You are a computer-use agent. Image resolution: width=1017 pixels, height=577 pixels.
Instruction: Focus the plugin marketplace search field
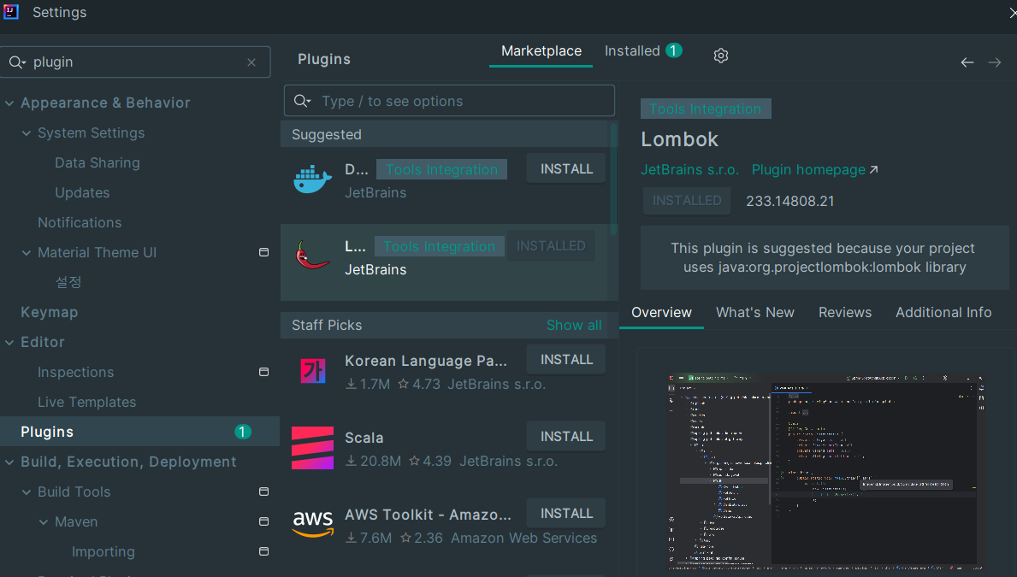tap(449, 101)
